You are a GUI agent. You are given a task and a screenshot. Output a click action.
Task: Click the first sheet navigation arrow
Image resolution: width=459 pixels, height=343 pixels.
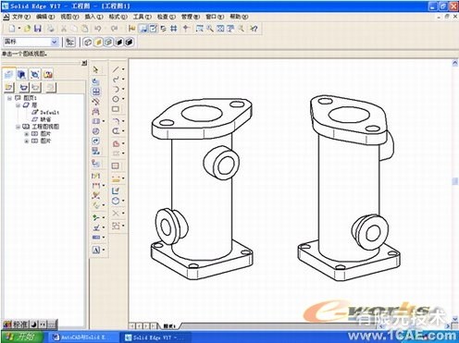tap(132, 326)
